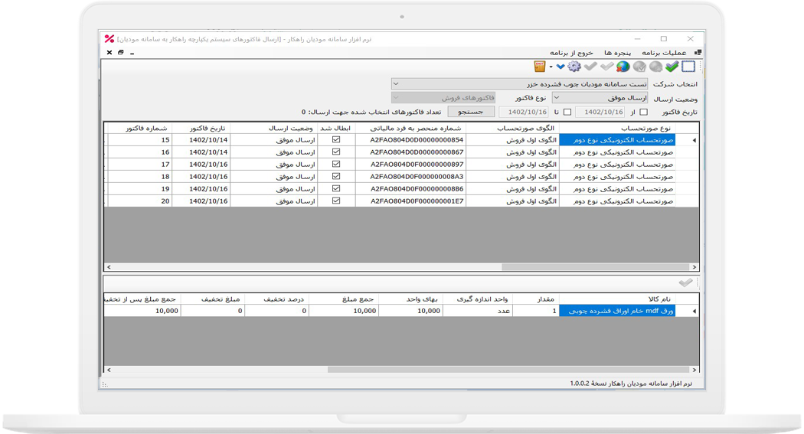
Task: Click the left scroll arrow of the lower grid
Action: 108,370
